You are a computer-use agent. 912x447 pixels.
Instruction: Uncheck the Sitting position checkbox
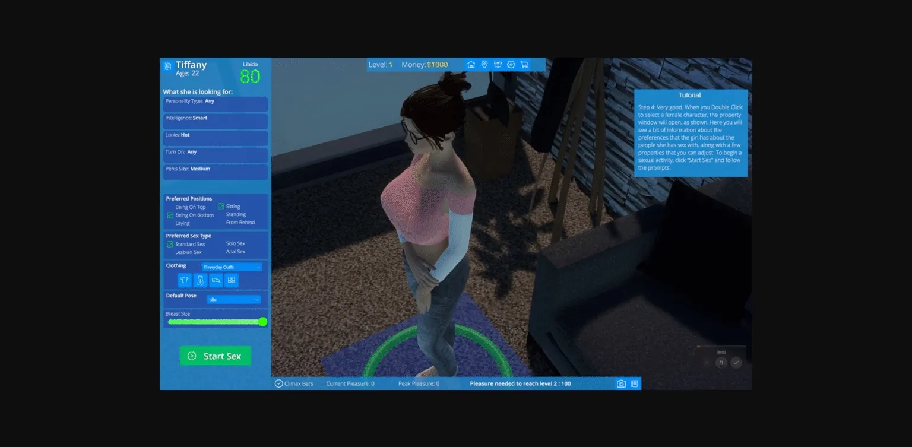tap(221, 207)
